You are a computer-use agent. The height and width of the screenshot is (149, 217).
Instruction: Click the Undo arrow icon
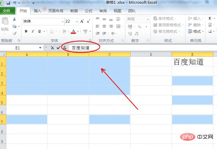pyautogui.click(x=15, y=3)
